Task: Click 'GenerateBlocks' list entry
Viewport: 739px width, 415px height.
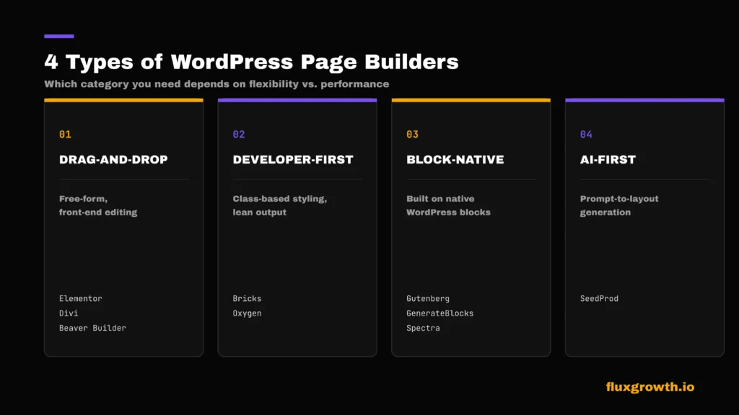Action: pos(440,313)
